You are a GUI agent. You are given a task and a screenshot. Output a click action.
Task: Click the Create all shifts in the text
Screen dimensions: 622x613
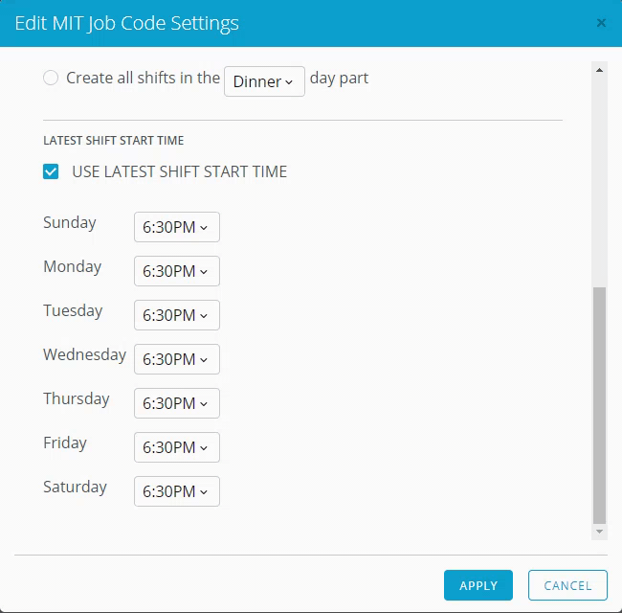(143, 78)
